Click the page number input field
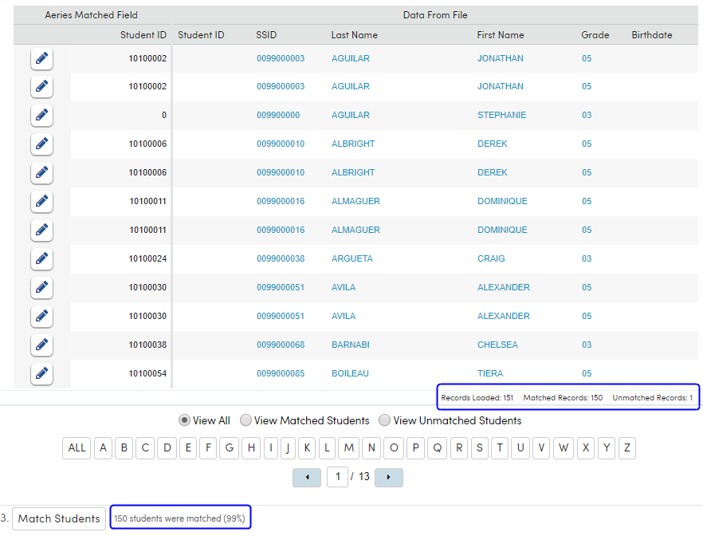This screenshot has width=703, height=536. pyautogui.click(x=337, y=477)
